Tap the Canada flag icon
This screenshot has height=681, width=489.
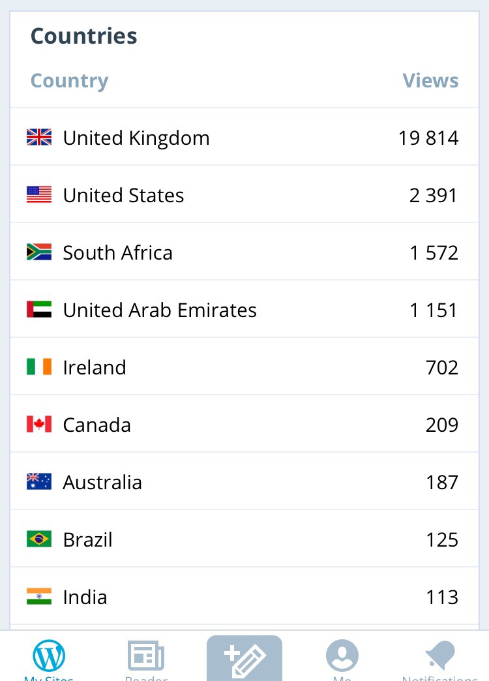(x=39, y=424)
